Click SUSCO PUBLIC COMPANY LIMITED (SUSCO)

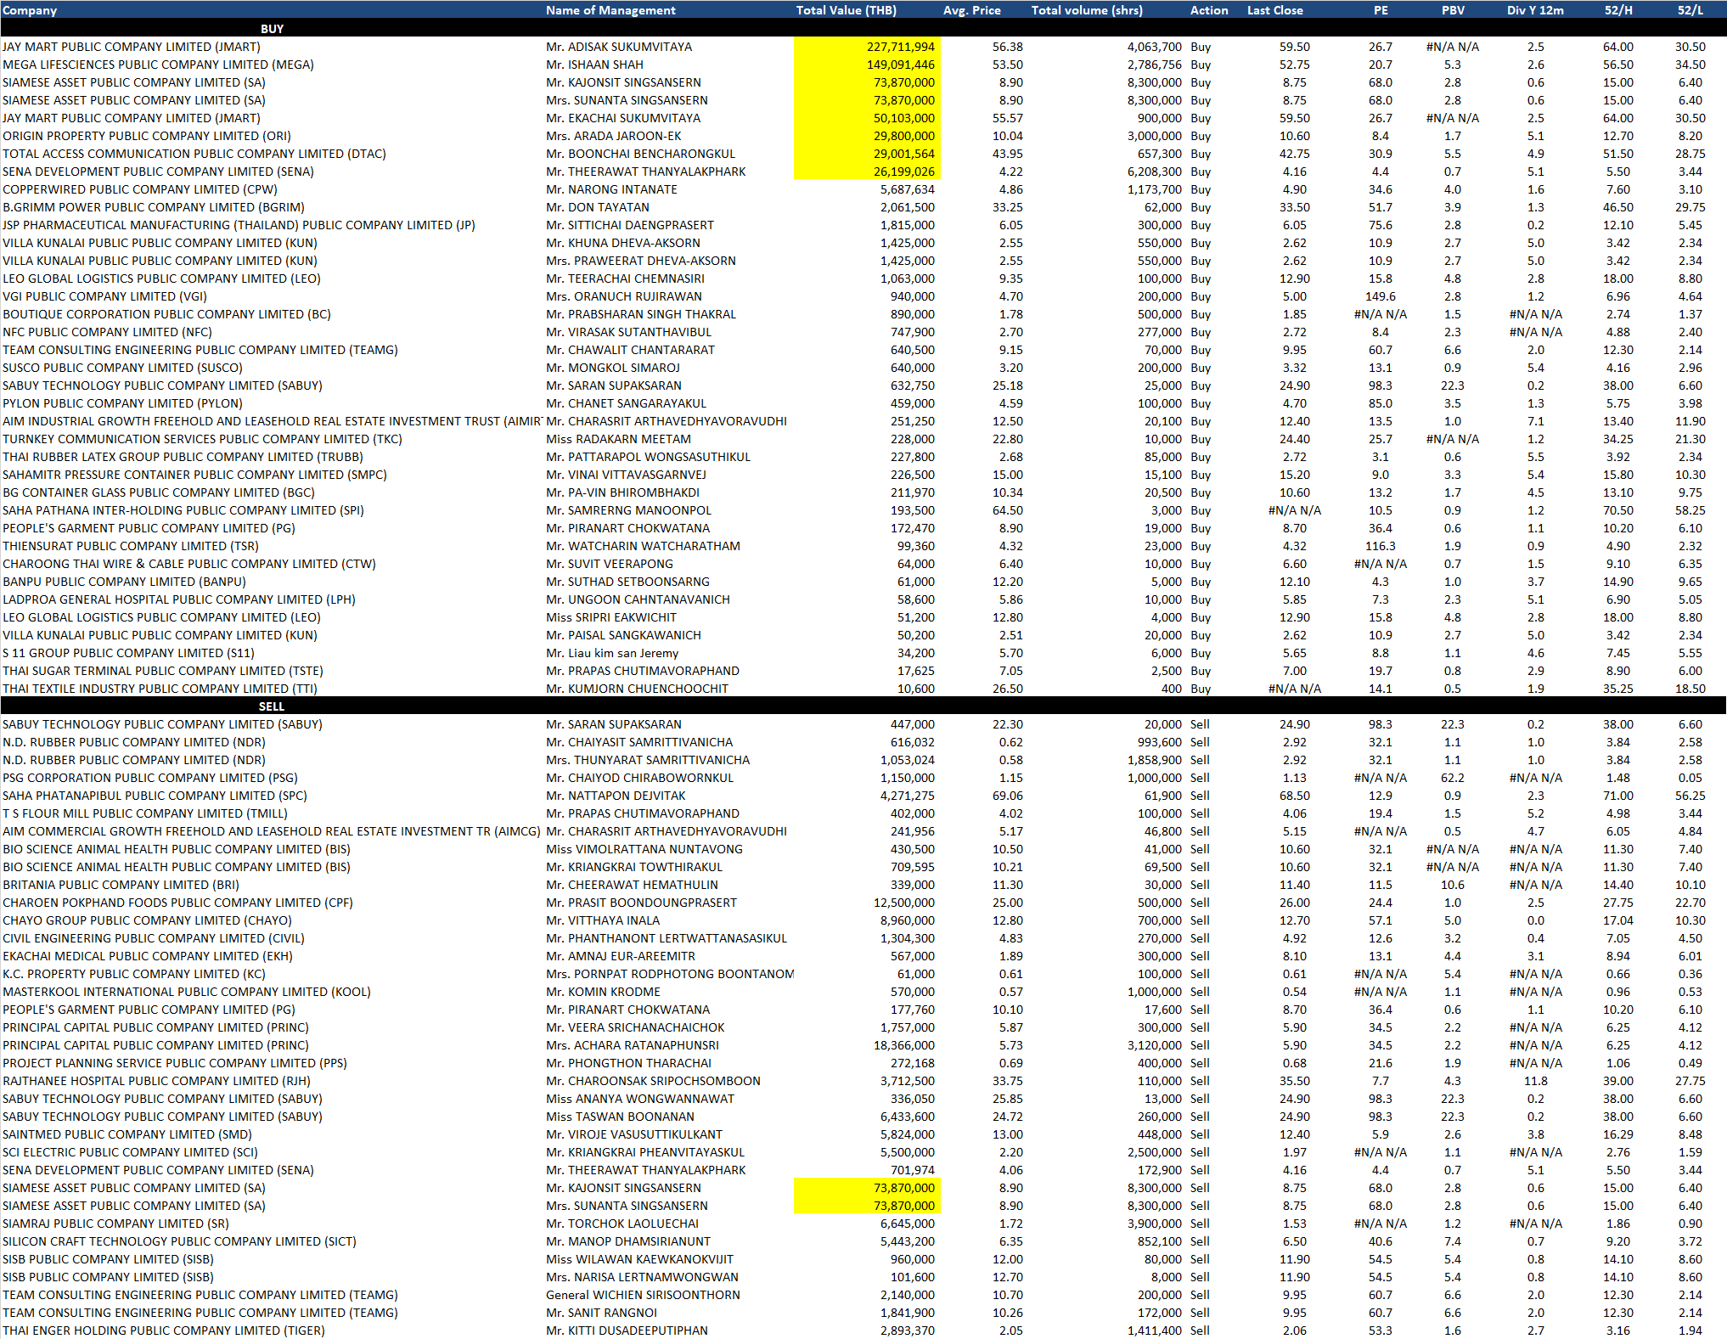(122, 368)
